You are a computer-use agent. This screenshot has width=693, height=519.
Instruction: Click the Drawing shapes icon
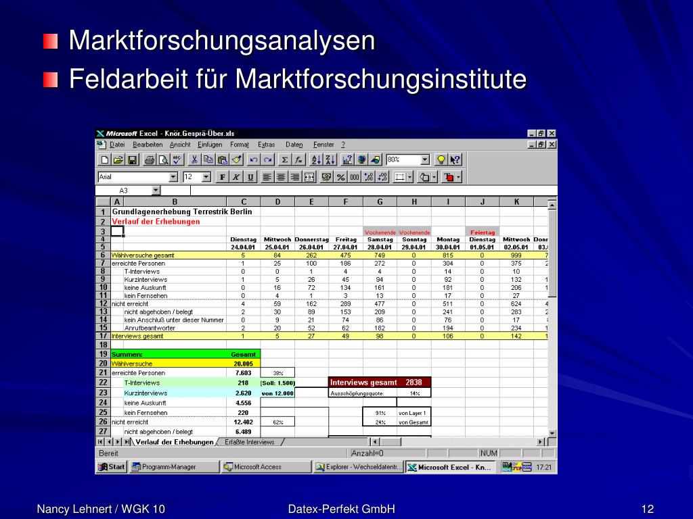376,159
